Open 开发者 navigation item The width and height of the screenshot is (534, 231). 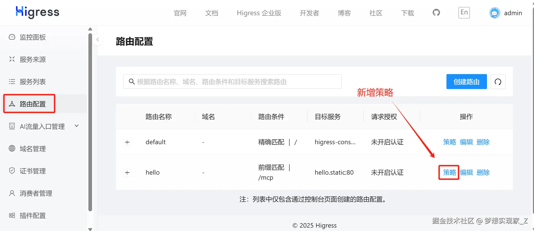pyautogui.click(x=309, y=13)
